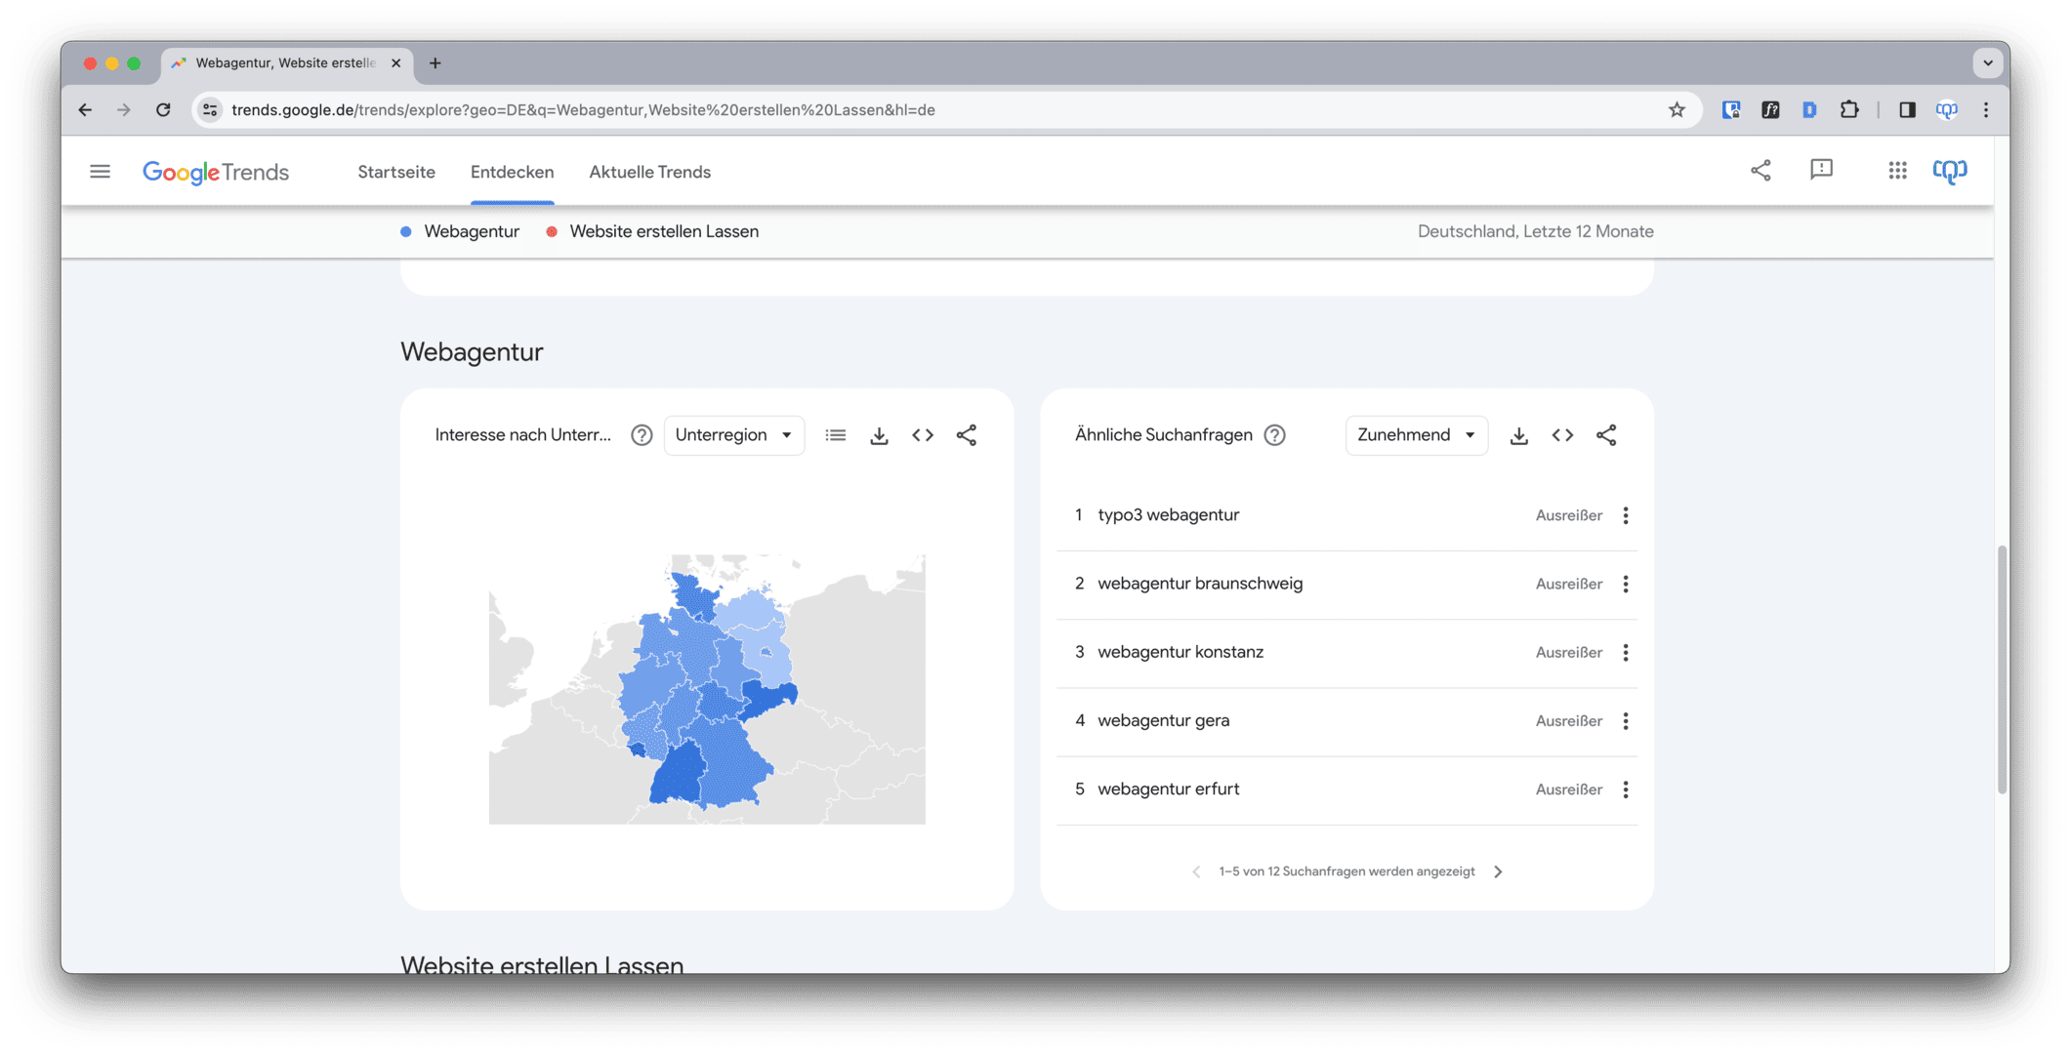Open more options for webagentur erfurt
This screenshot has height=1054, width=2071.
1626,789
